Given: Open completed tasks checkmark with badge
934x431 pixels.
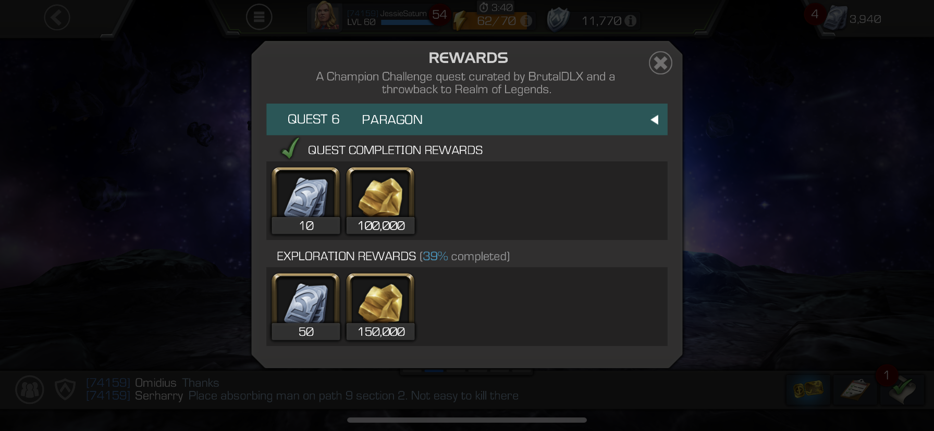Looking at the screenshot, I should tap(902, 389).
